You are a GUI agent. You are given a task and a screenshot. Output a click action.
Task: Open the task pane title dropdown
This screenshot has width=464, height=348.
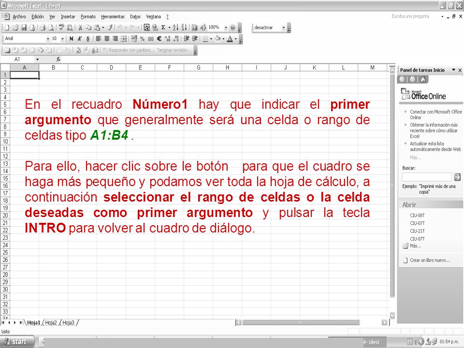453,70
